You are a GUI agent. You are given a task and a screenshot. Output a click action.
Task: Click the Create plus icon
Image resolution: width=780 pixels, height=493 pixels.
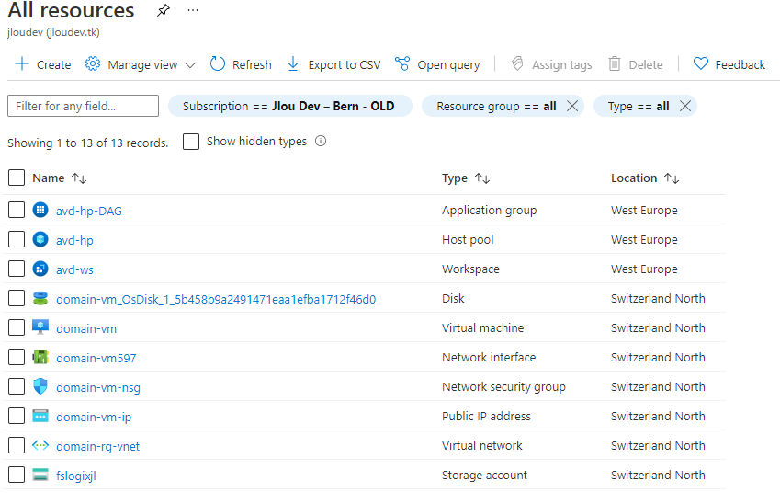[x=22, y=63]
